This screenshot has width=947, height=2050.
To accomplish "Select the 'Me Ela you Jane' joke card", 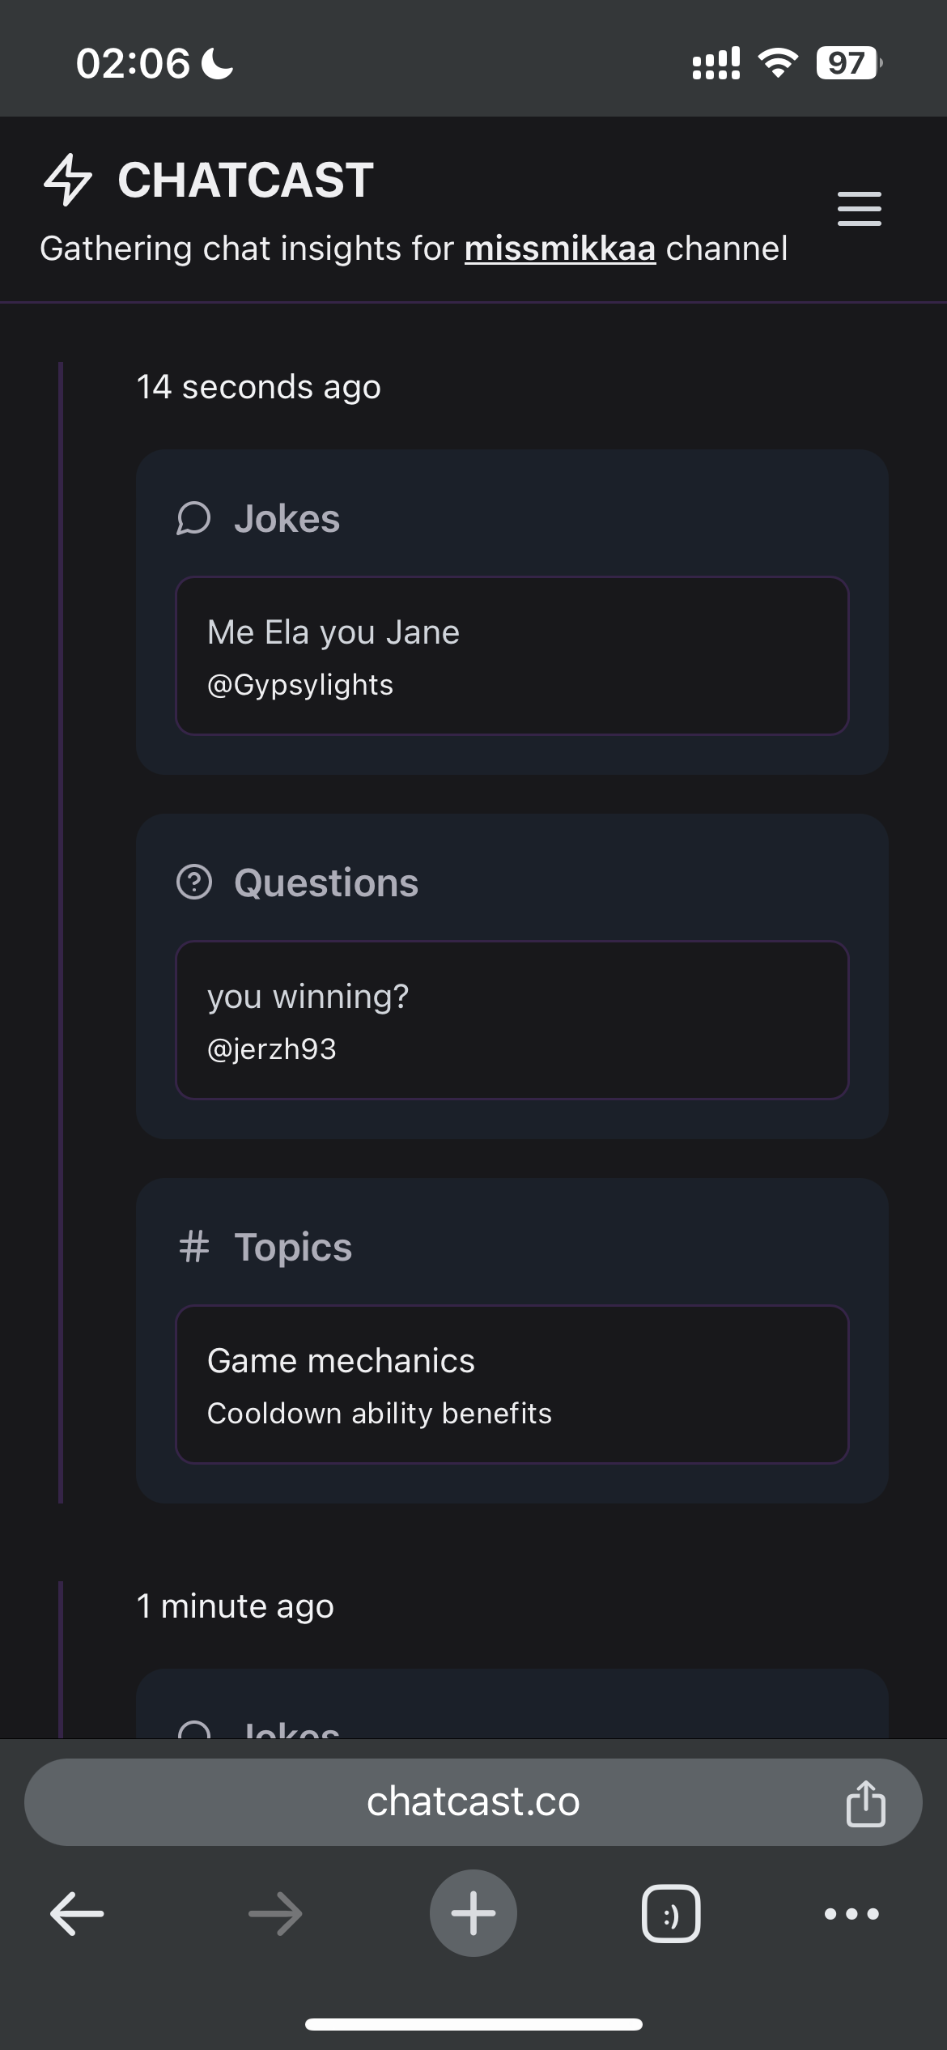I will (x=512, y=656).
